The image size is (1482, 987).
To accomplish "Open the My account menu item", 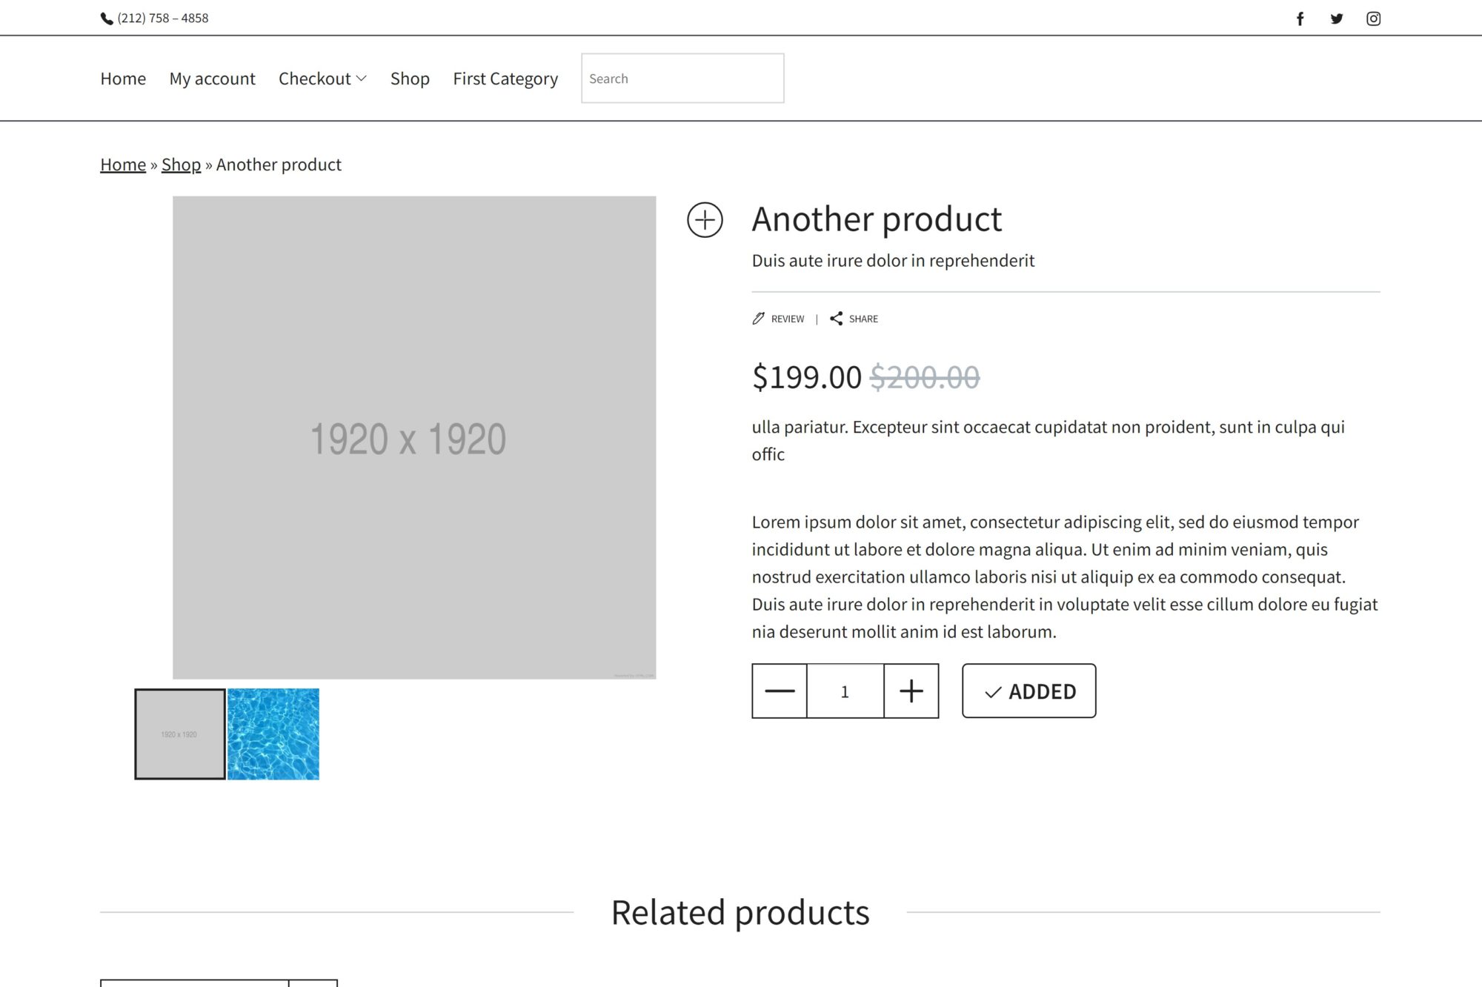I will (212, 79).
